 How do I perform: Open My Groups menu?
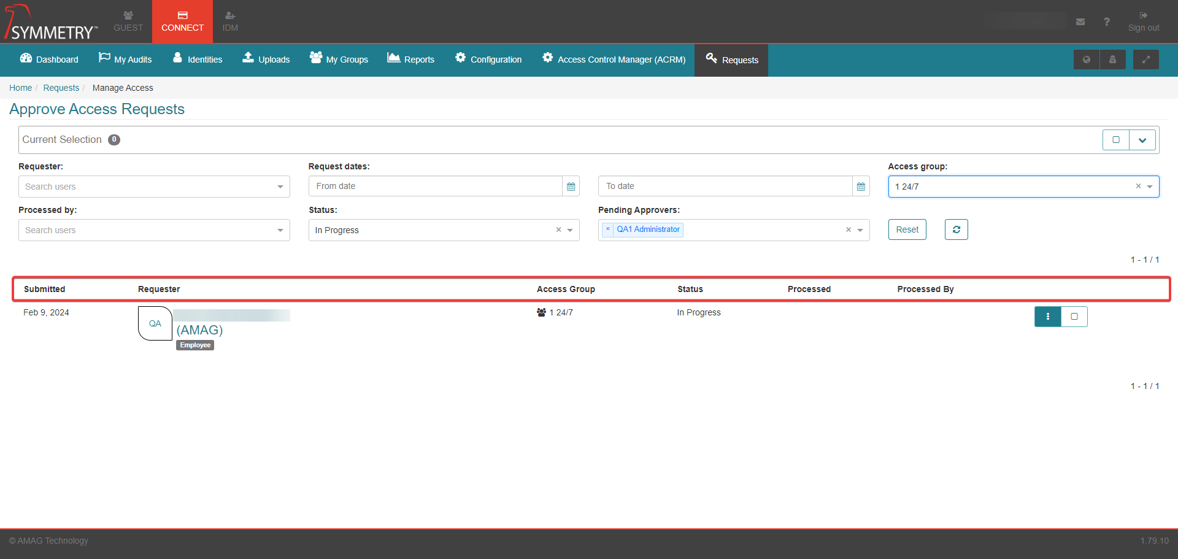pyautogui.click(x=339, y=60)
